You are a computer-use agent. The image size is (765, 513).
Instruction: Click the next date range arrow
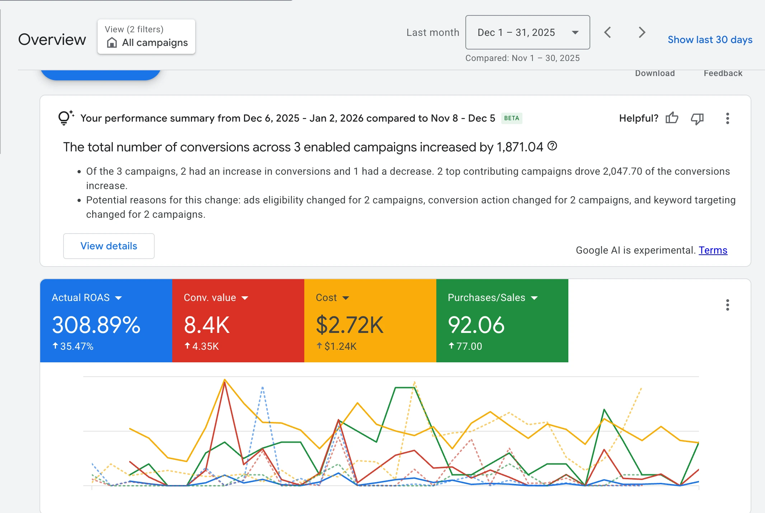[x=642, y=33]
